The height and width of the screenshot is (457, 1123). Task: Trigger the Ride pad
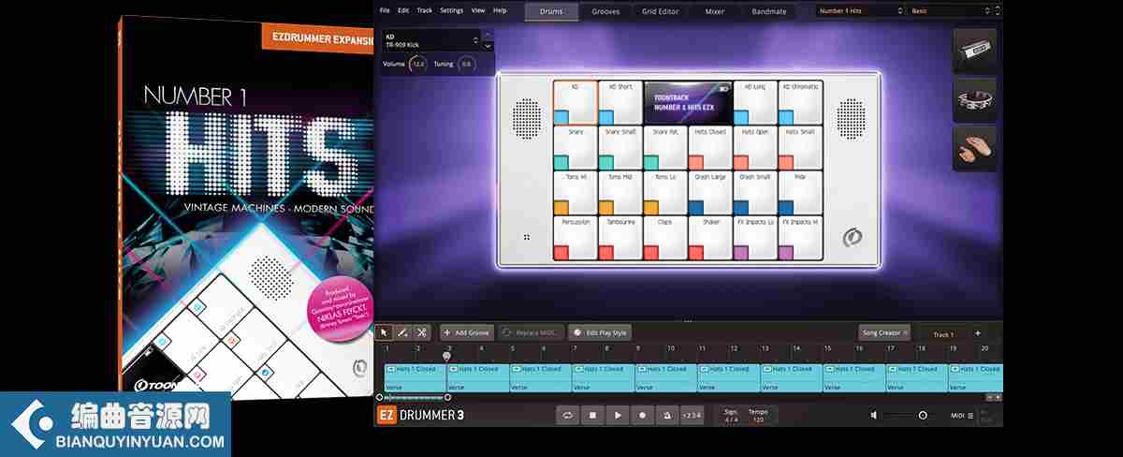(x=801, y=193)
